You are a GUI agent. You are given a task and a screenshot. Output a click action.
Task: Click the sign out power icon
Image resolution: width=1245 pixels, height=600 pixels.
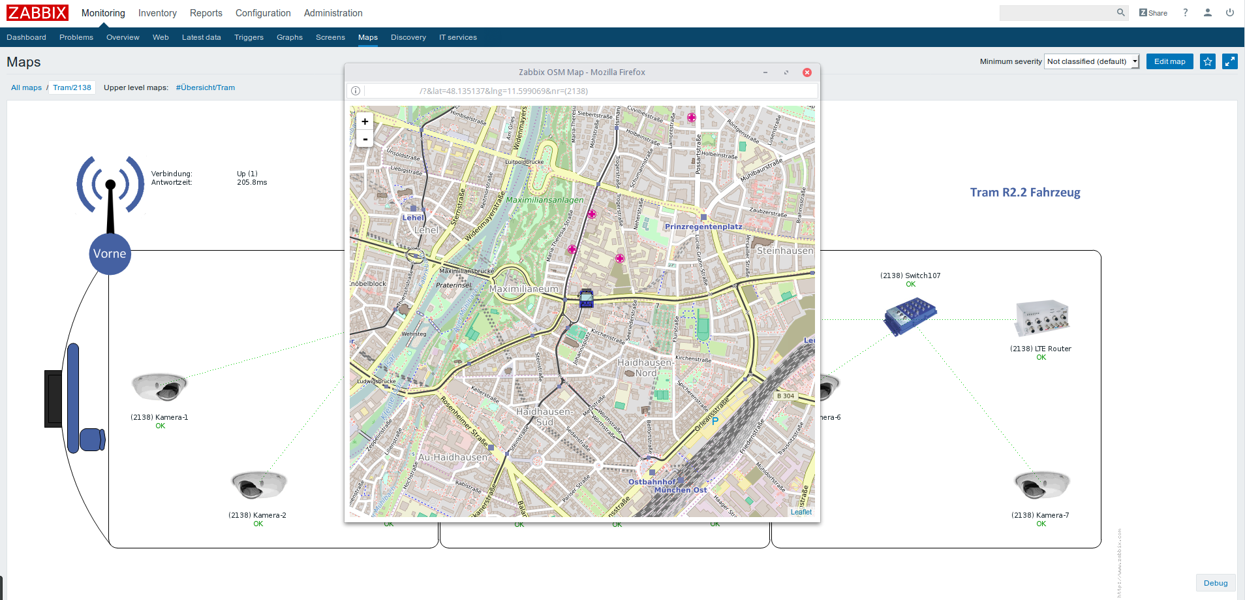click(1230, 12)
